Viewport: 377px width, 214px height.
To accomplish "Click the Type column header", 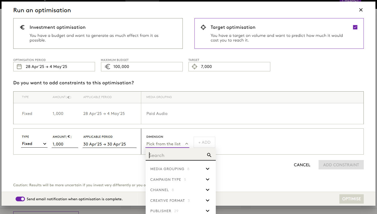I will pyautogui.click(x=25, y=97).
